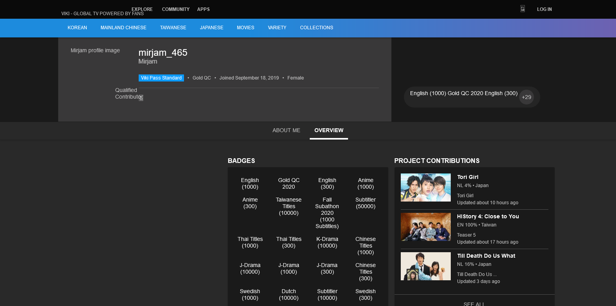The width and height of the screenshot is (616, 306).
Task: Click the Swedish (1000) badge
Action: pyautogui.click(x=250, y=295)
